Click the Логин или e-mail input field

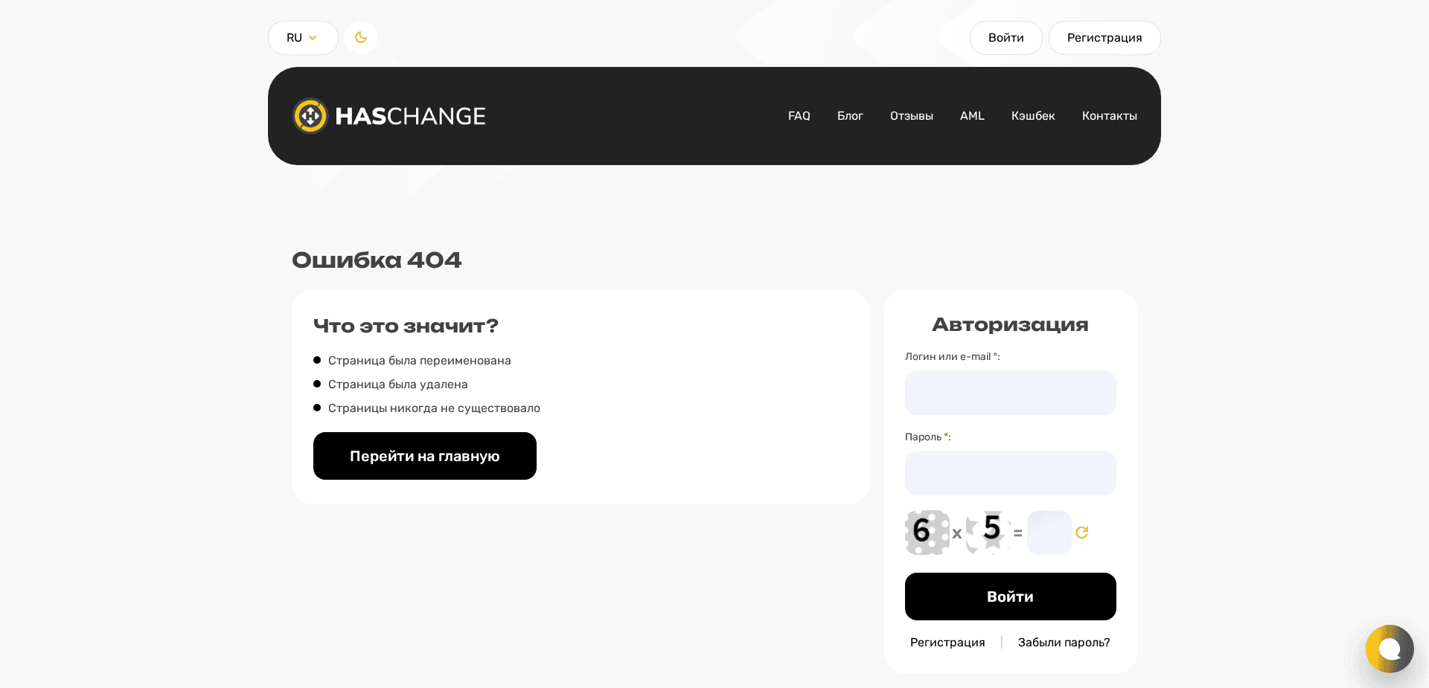coord(1010,393)
